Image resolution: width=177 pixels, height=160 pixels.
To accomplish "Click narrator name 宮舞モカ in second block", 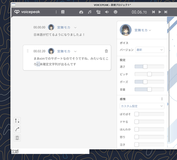I will point(64,51).
